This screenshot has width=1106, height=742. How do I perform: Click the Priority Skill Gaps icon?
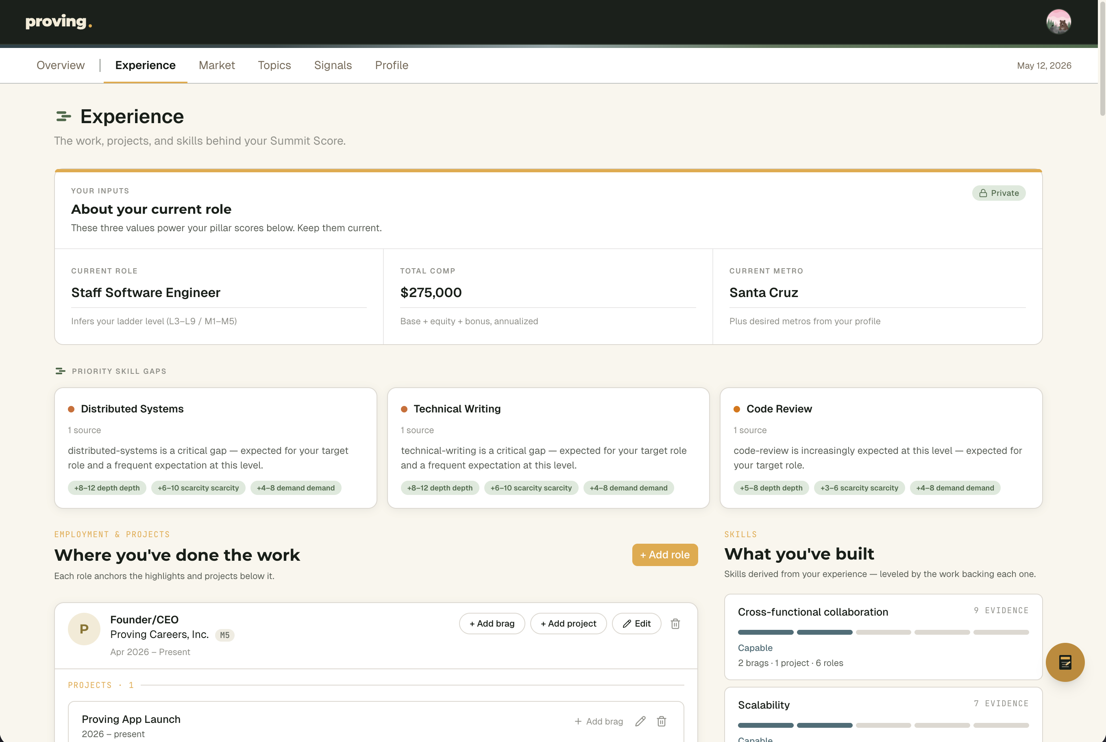(60, 371)
